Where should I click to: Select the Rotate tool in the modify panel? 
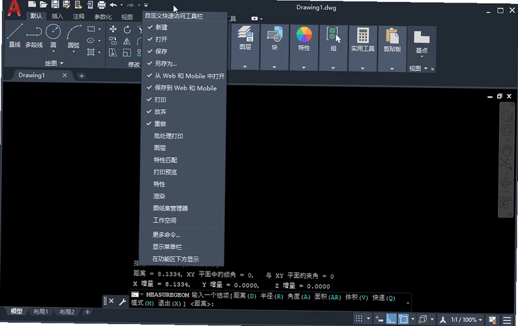pyautogui.click(x=127, y=30)
